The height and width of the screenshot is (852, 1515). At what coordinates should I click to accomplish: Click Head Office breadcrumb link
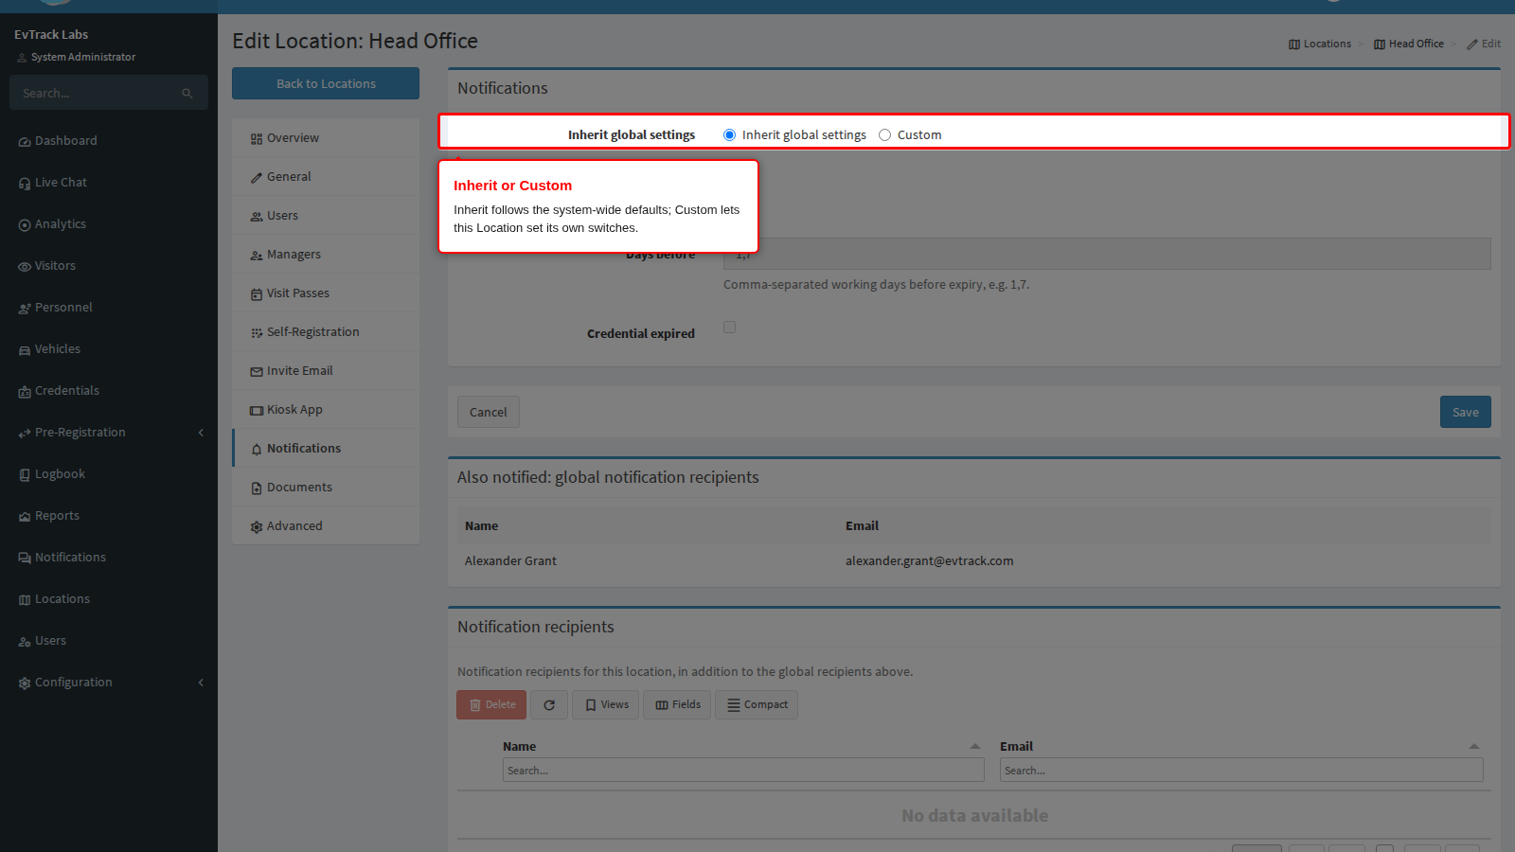point(1409,44)
